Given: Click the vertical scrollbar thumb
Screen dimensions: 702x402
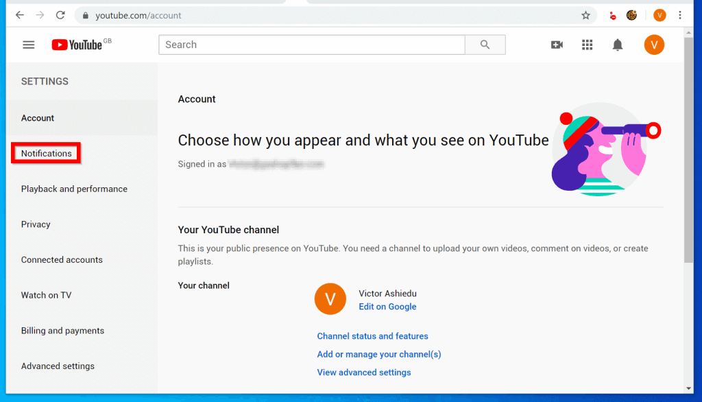Looking at the screenshot, I should pyautogui.click(x=688, y=150).
